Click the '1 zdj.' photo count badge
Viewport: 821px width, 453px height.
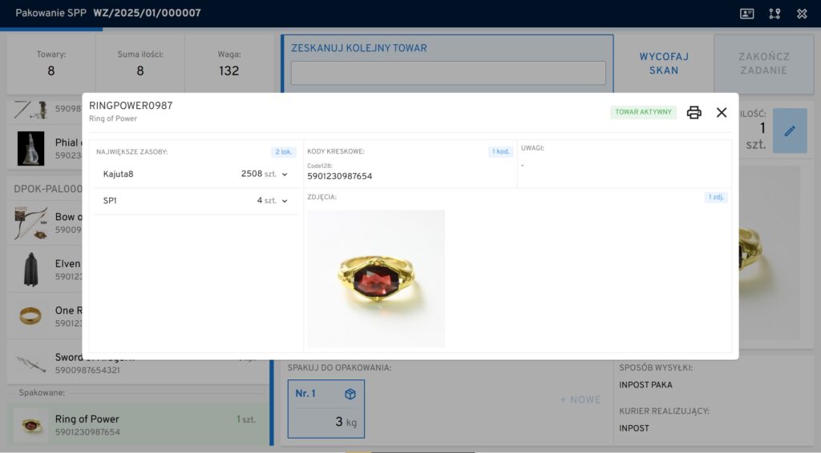(x=716, y=197)
